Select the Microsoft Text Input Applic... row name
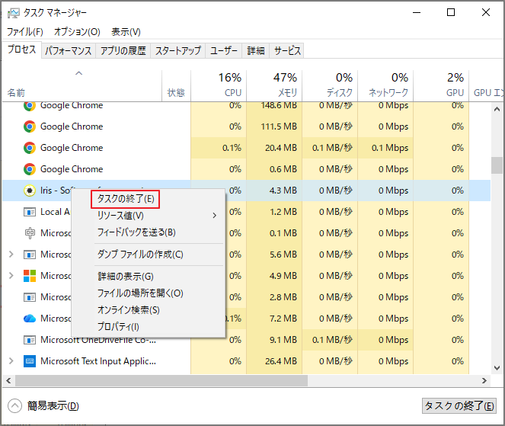This screenshot has width=505, height=426. 98,361
